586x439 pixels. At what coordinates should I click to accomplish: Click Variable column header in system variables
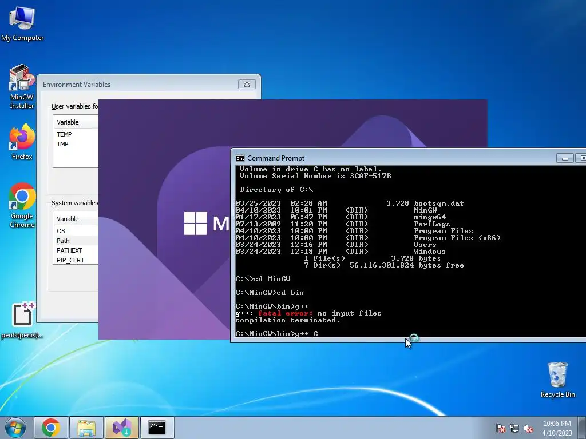pyautogui.click(x=76, y=219)
